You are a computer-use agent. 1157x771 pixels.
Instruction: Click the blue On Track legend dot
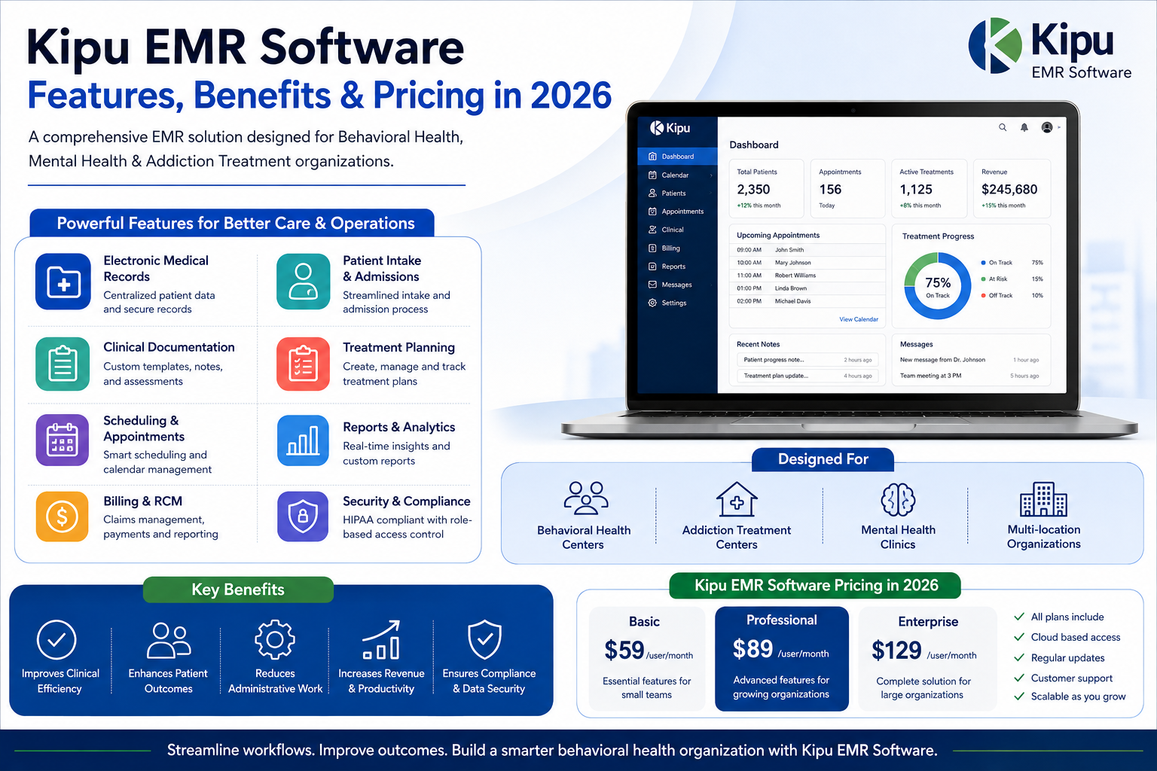(x=984, y=263)
